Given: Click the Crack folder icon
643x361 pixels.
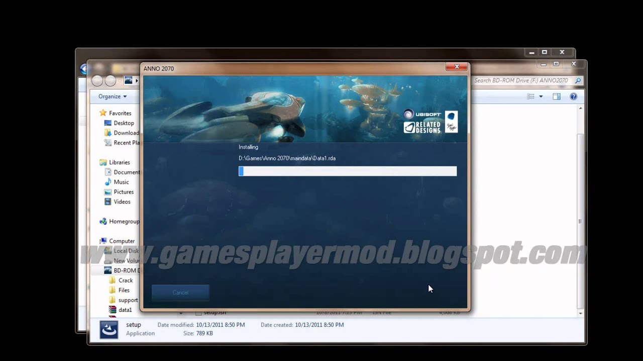Looking at the screenshot, I should point(113,280).
